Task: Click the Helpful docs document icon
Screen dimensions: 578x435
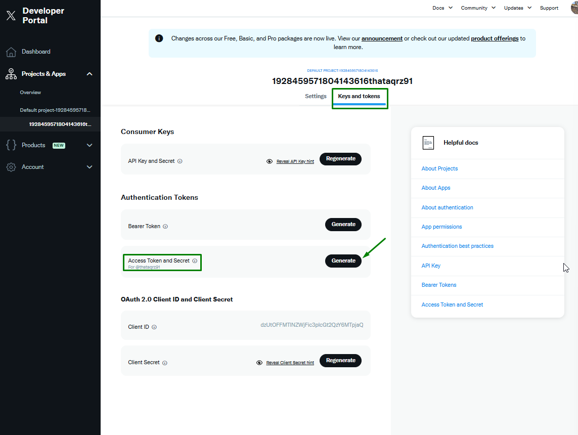Action: (x=428, y=143)
